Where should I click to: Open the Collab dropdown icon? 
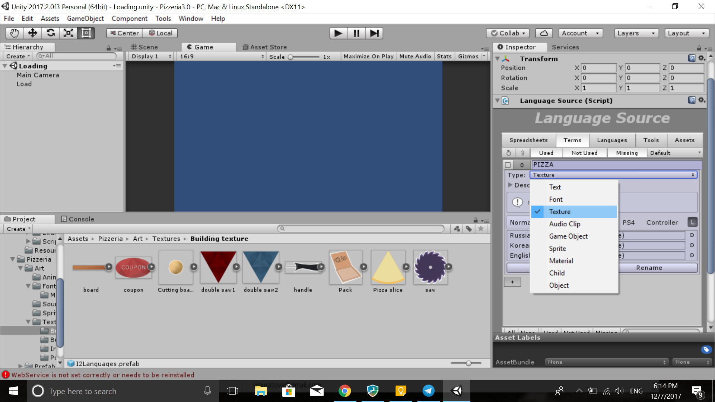(x=524, y=33)
